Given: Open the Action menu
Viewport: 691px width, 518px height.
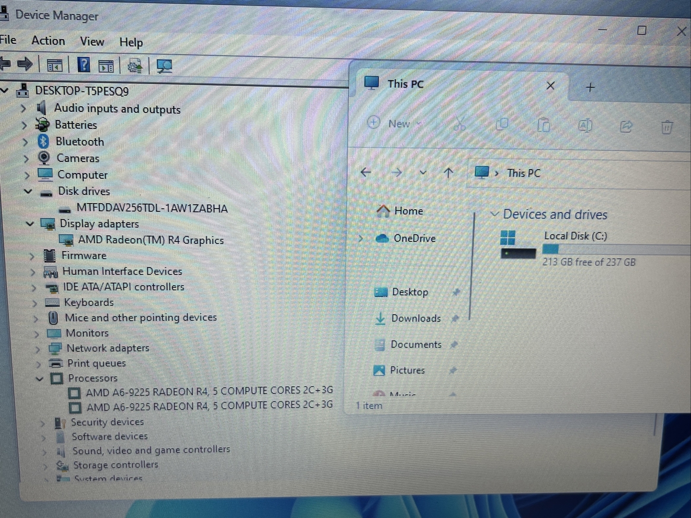Looking at the screenshot, I should coord(48,41).
